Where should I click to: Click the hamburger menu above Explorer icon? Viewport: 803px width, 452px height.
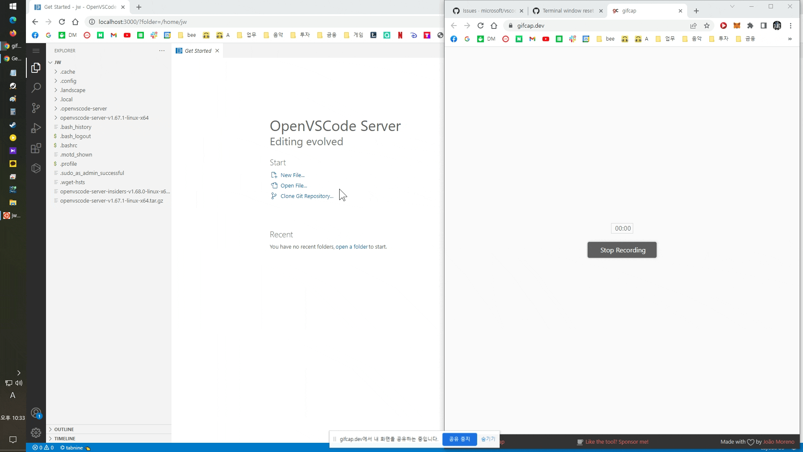36,51
